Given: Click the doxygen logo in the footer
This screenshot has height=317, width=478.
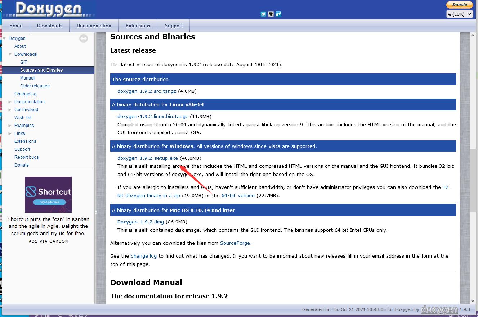Looking at the screenshot, I should [439, 309].
